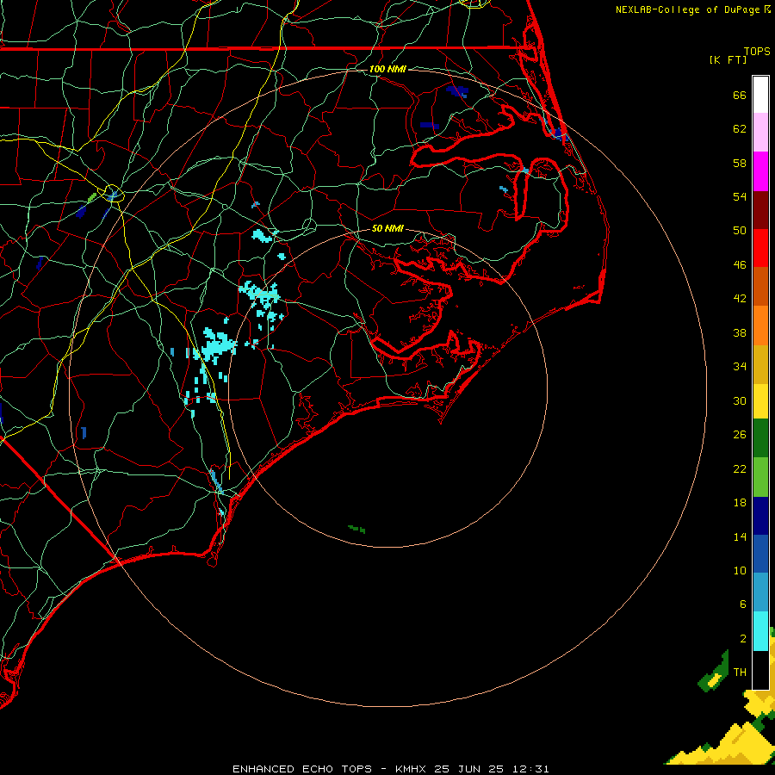Image resolution: width=775 pixels, height=775 pixels.
Task: Click the TH threshold legend label
Action: (x=740, y=673)
